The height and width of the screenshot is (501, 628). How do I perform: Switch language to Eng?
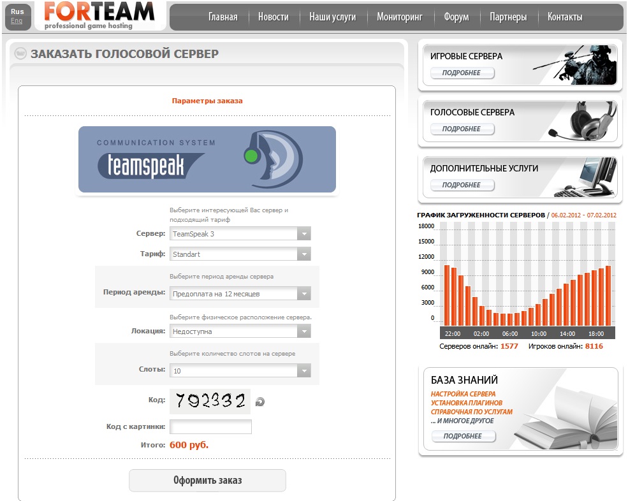click(17, 20)
